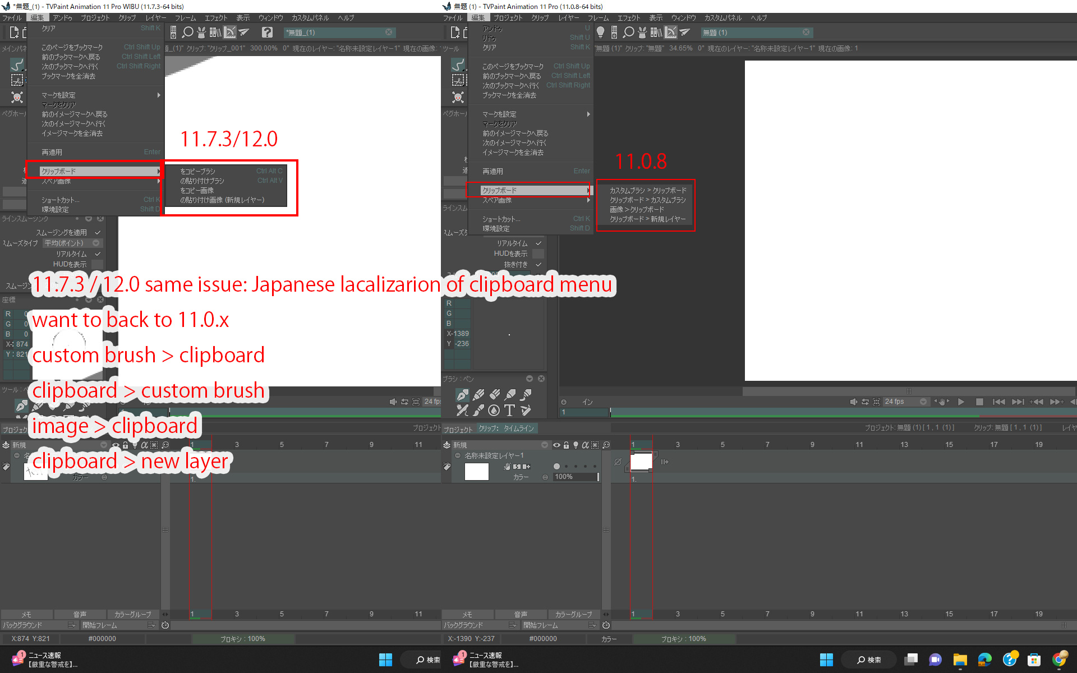This screenshot has height=673, width=1077.
Task: Toggle layer lock icon in right timeline header
Action: (x=566, y=445)
